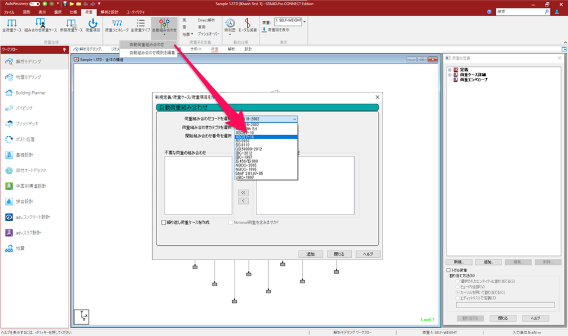Toggle the AutoRecovery switch
Screen dimensions: 568x336
34,4
